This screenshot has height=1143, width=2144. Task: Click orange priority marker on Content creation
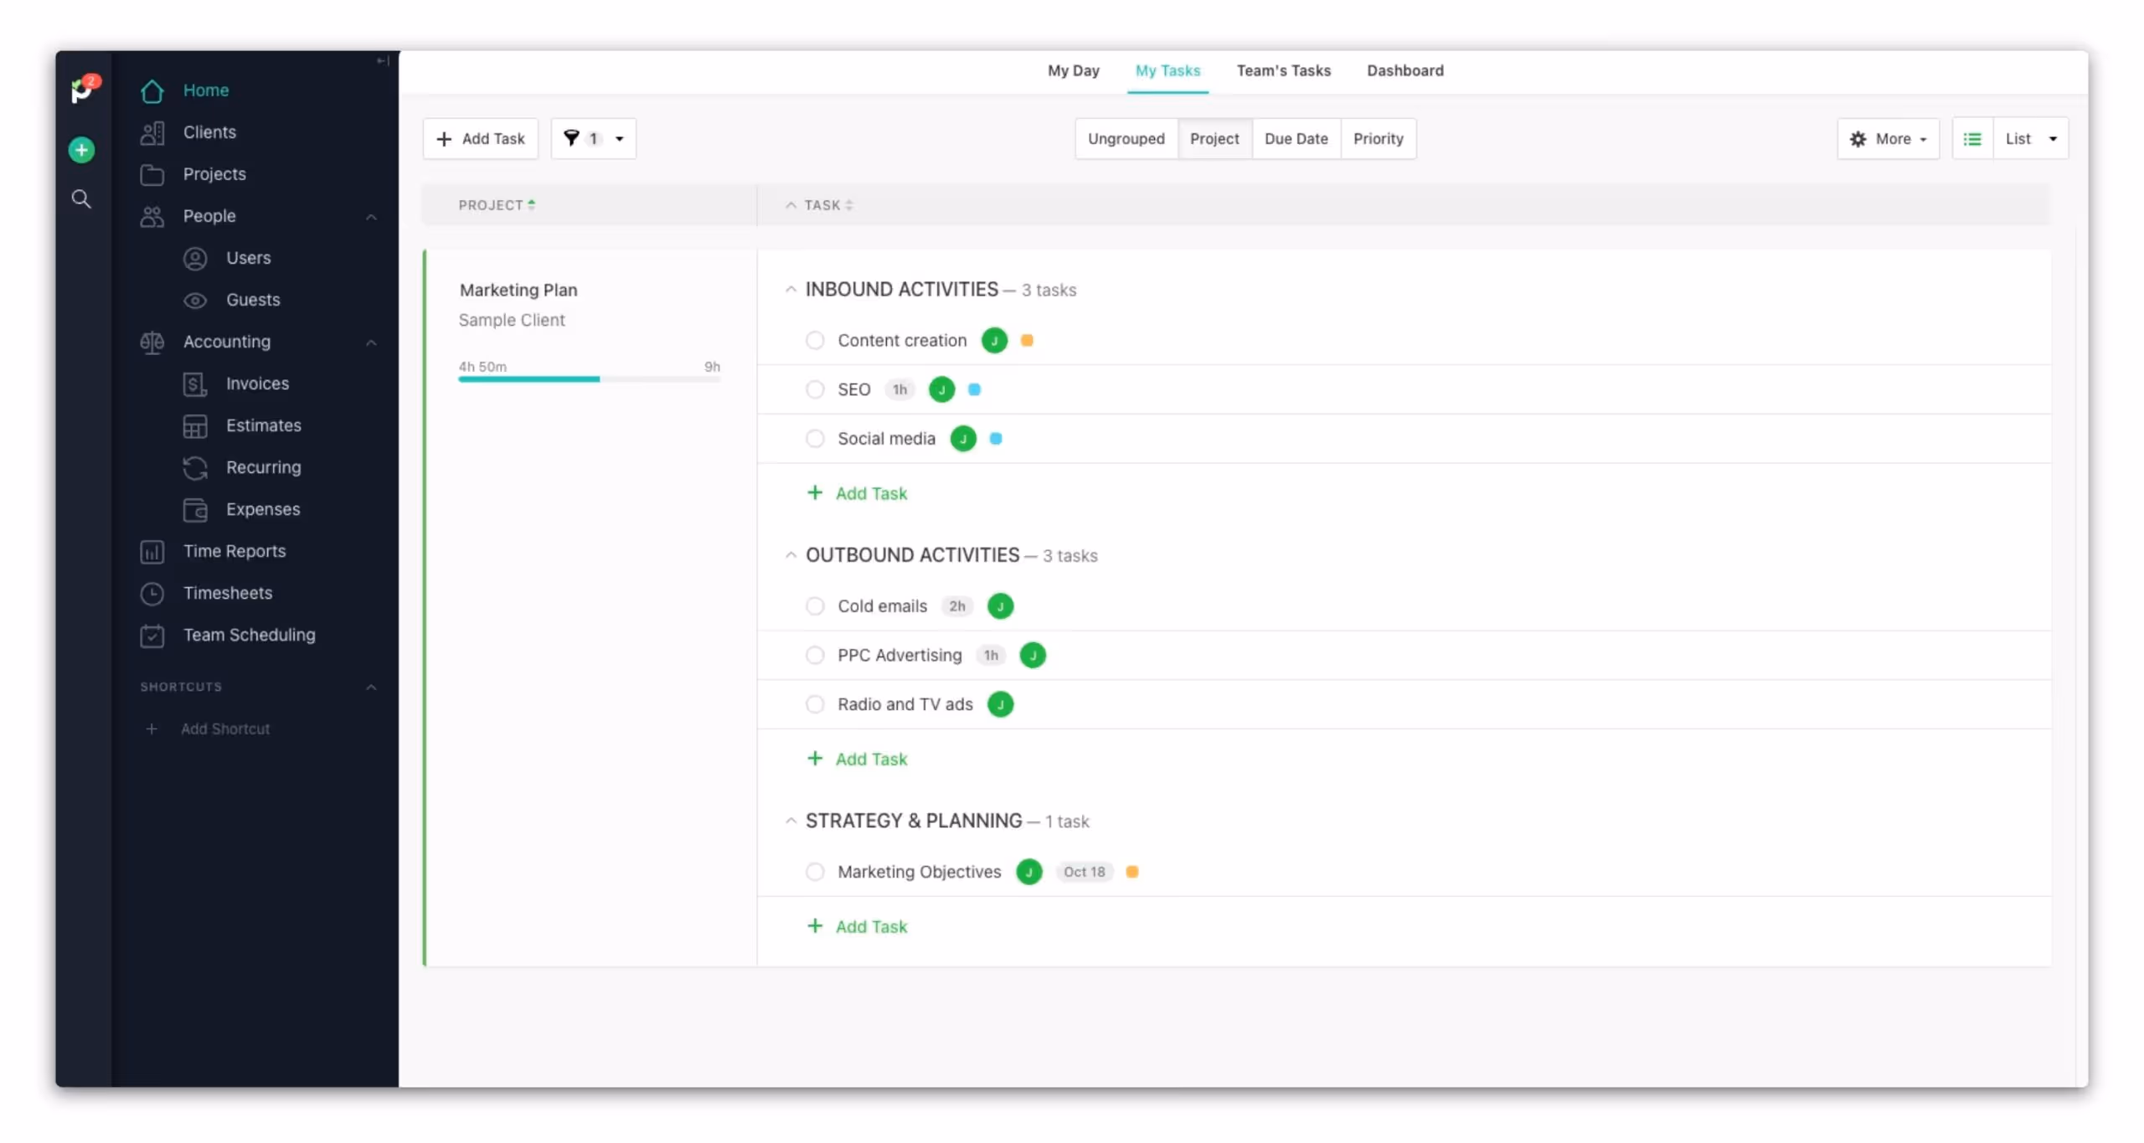click(1027, 341)
